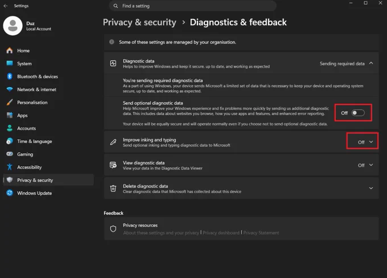Click the Network wifi icon

point(10,89)
